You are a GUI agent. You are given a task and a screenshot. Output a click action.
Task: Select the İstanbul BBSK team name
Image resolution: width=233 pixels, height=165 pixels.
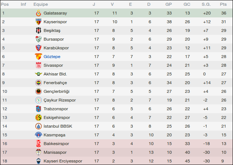(58, 126)
